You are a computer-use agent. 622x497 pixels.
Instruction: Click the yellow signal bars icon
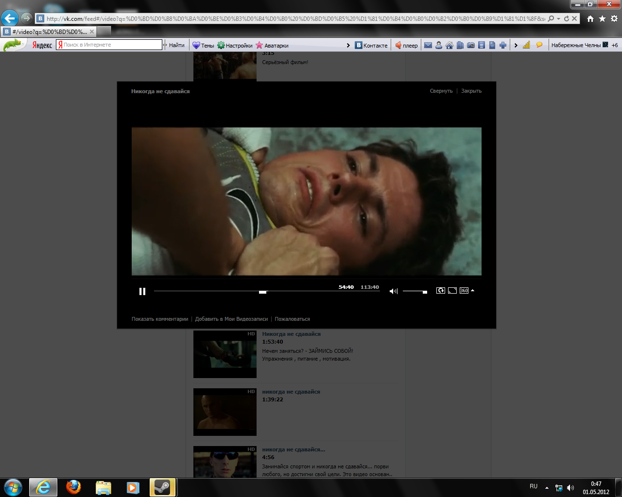pos(526,45)
